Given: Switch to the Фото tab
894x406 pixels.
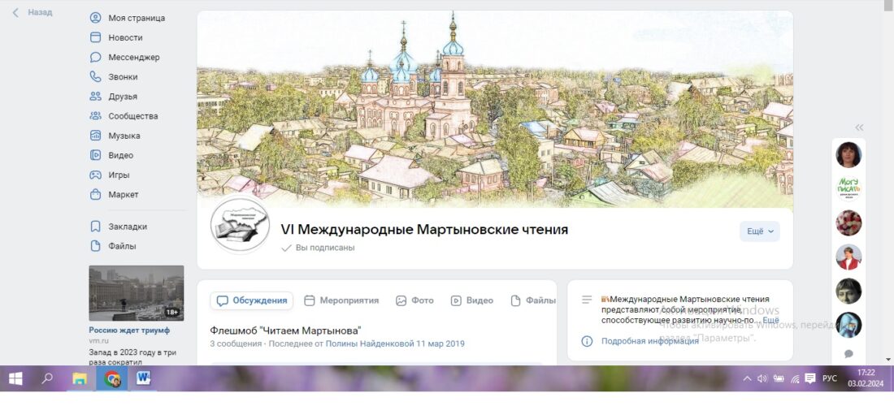Looking at the screenshot, I should click(x=415, y=300).
